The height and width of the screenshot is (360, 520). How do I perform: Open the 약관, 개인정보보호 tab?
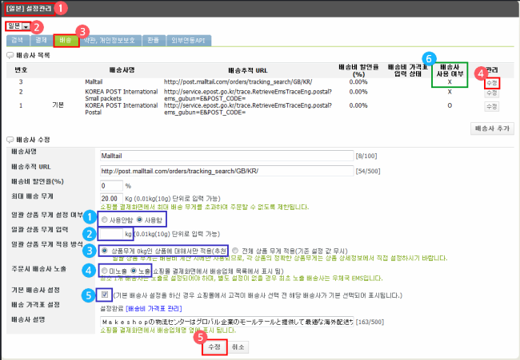(106, 40)
